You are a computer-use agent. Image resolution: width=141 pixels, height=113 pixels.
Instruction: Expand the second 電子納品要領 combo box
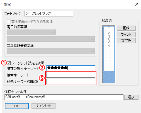pyautogui.click(x=51, y=39)
